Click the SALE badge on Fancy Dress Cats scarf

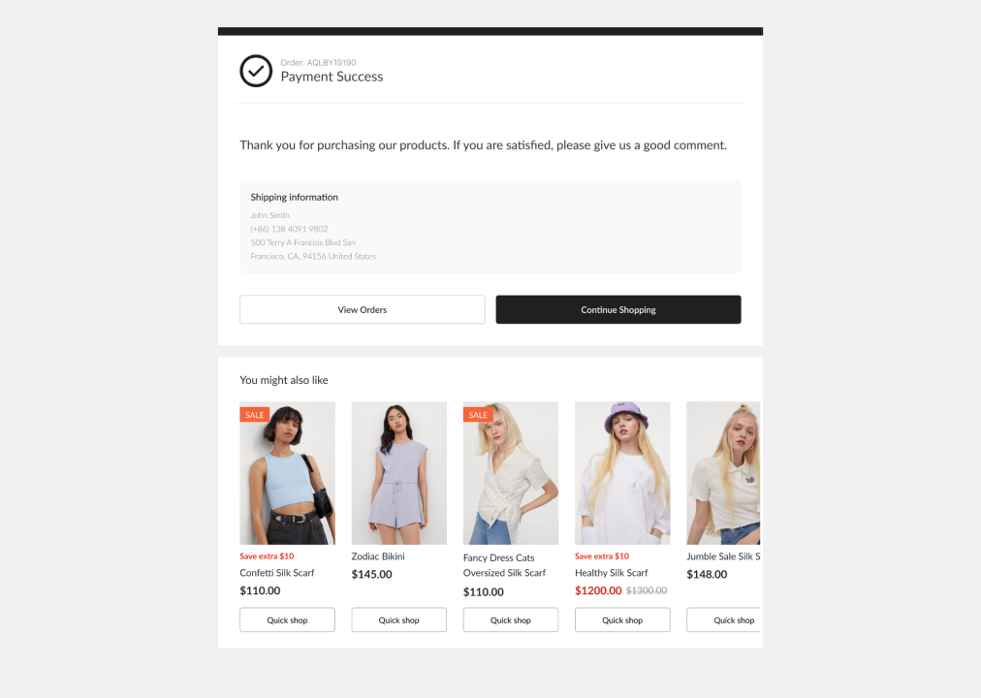click(x=478, y=415)
